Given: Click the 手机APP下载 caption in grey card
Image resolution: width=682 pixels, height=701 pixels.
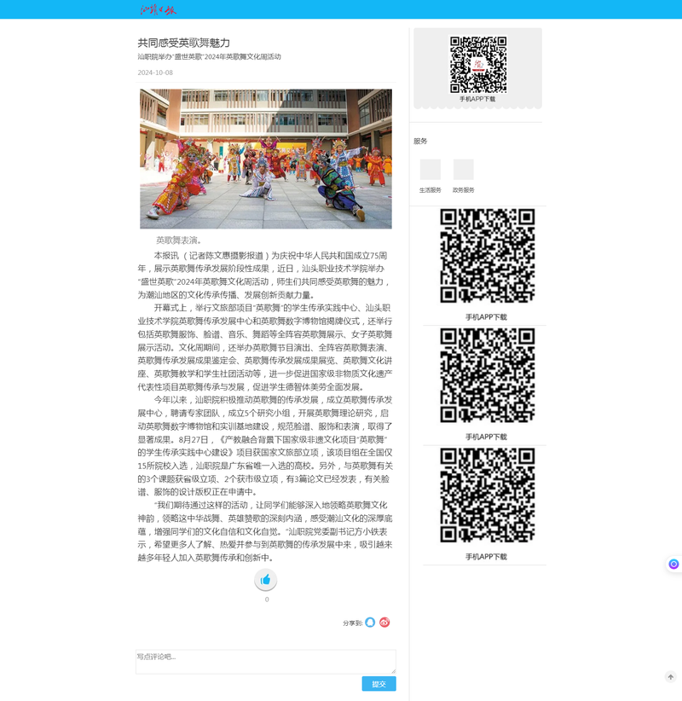Looking at the screenshot, I should (x=477, y=99).
